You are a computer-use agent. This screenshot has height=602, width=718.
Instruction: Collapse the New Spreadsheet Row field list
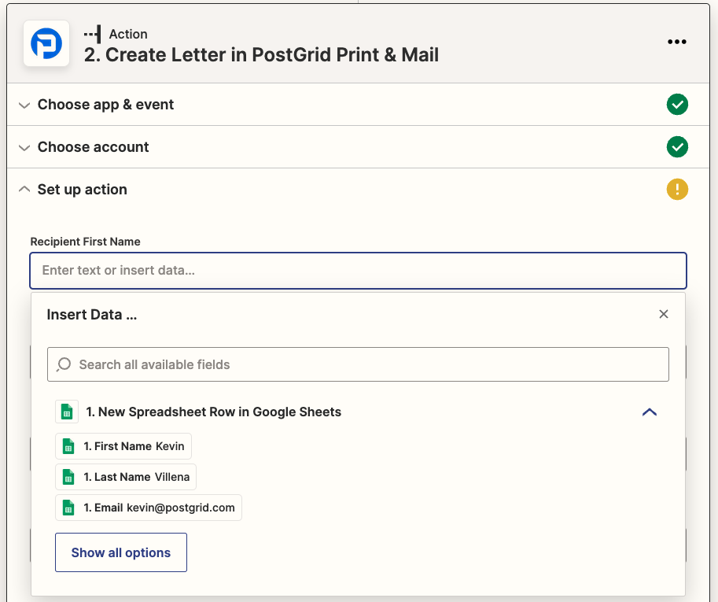(649, 412)
